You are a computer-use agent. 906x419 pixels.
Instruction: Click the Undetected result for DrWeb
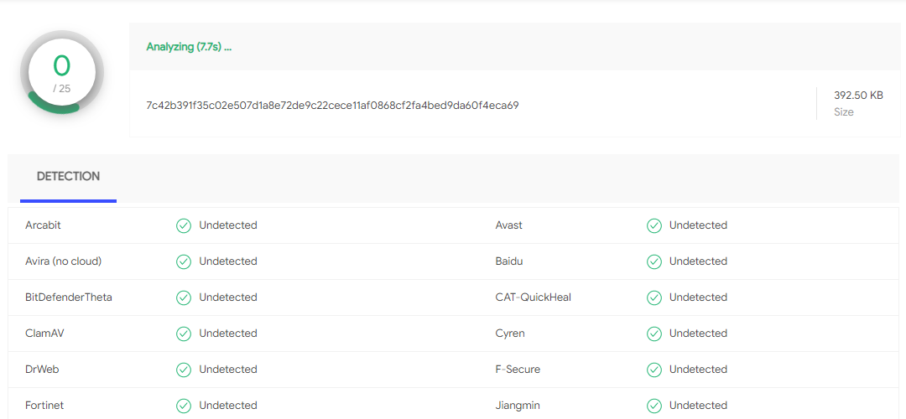point(228,369)
